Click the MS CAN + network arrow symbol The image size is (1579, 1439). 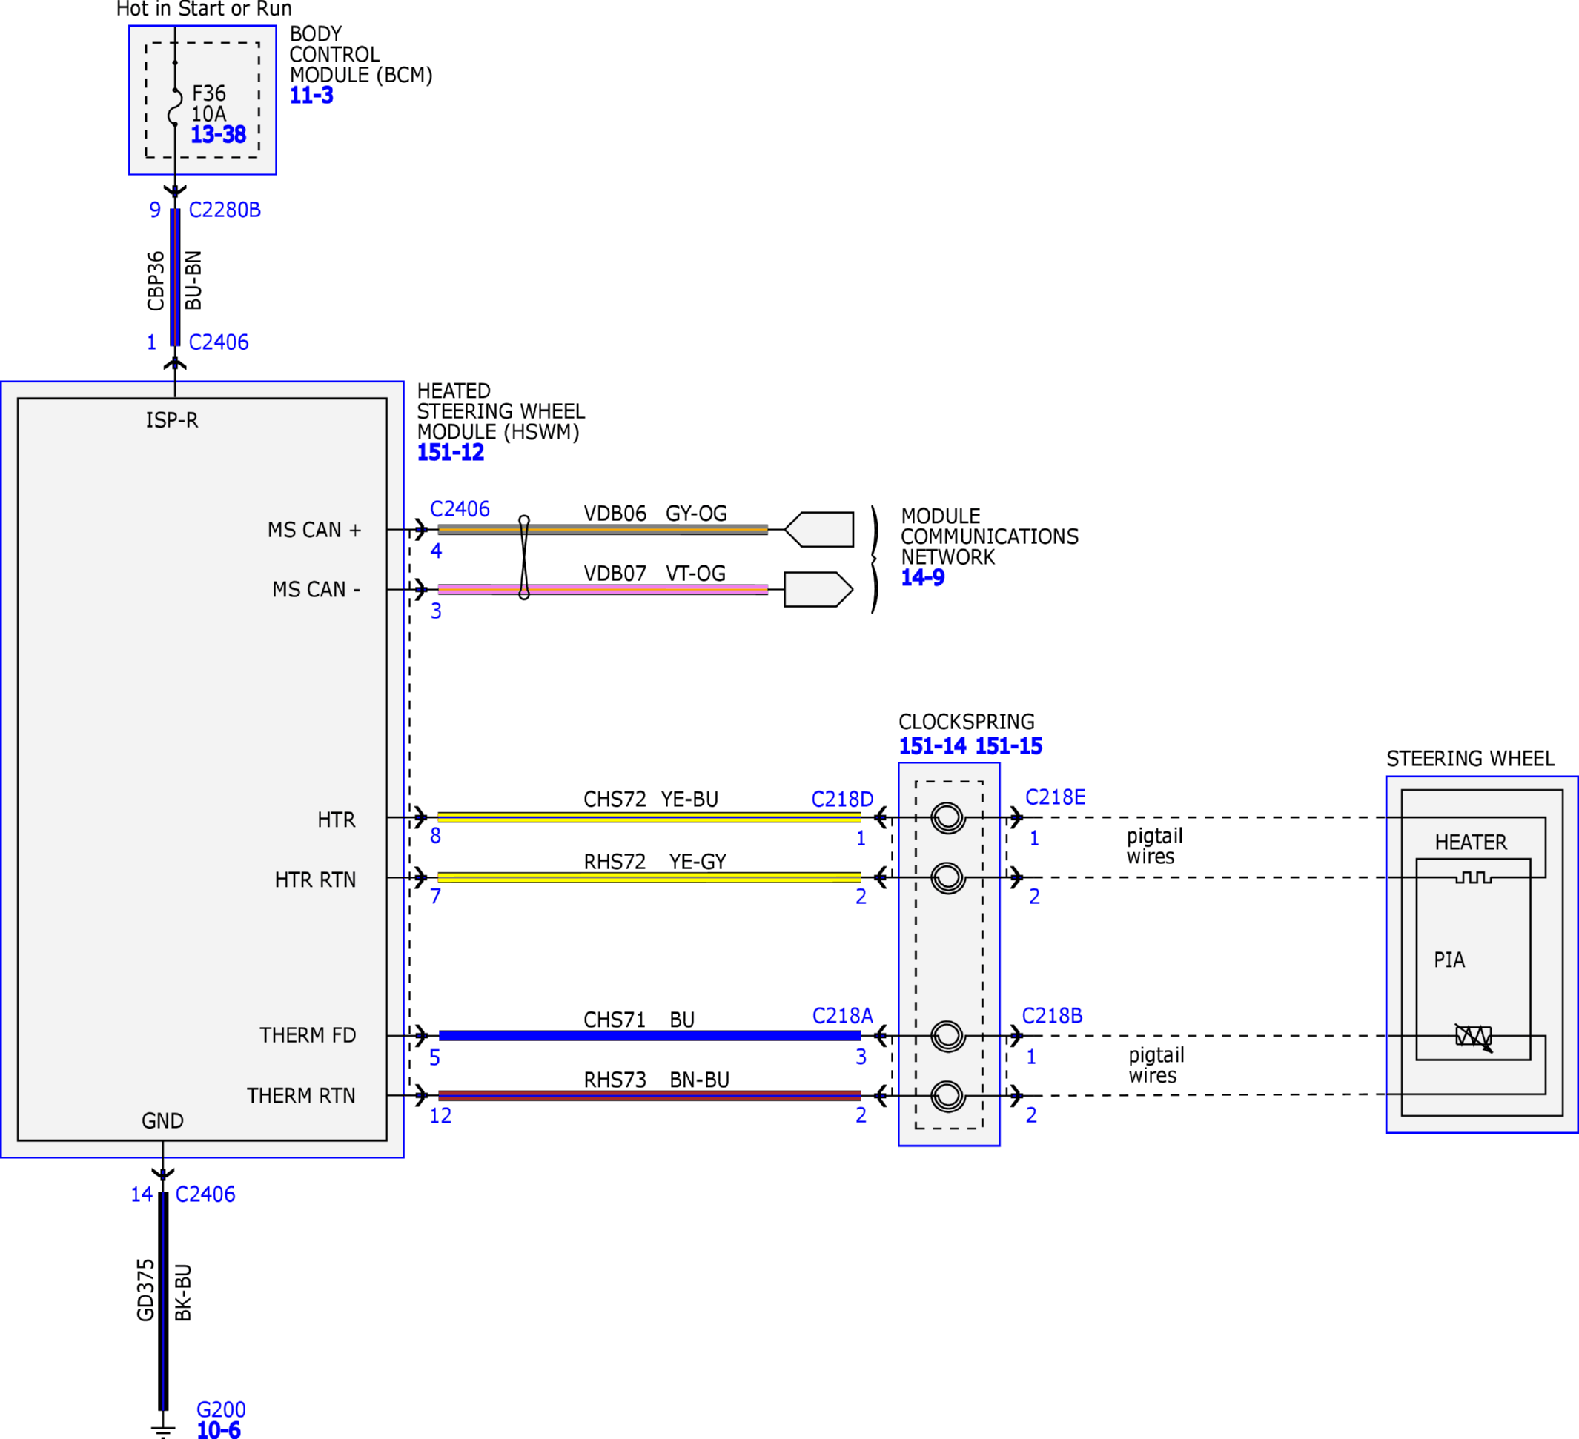(819, 530)
